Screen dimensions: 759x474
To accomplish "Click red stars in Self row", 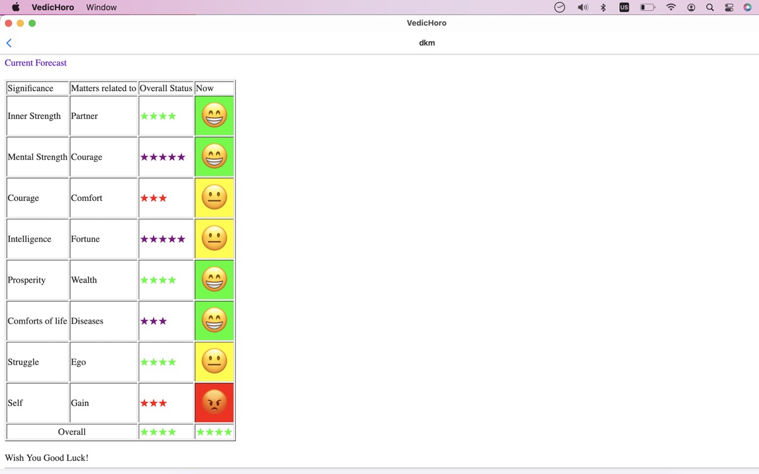I will point(154,403).
